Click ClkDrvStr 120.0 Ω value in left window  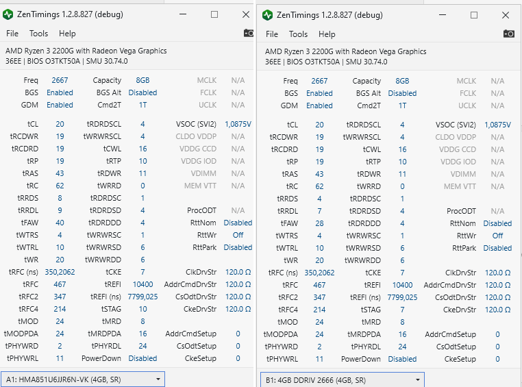pos(238,272)
